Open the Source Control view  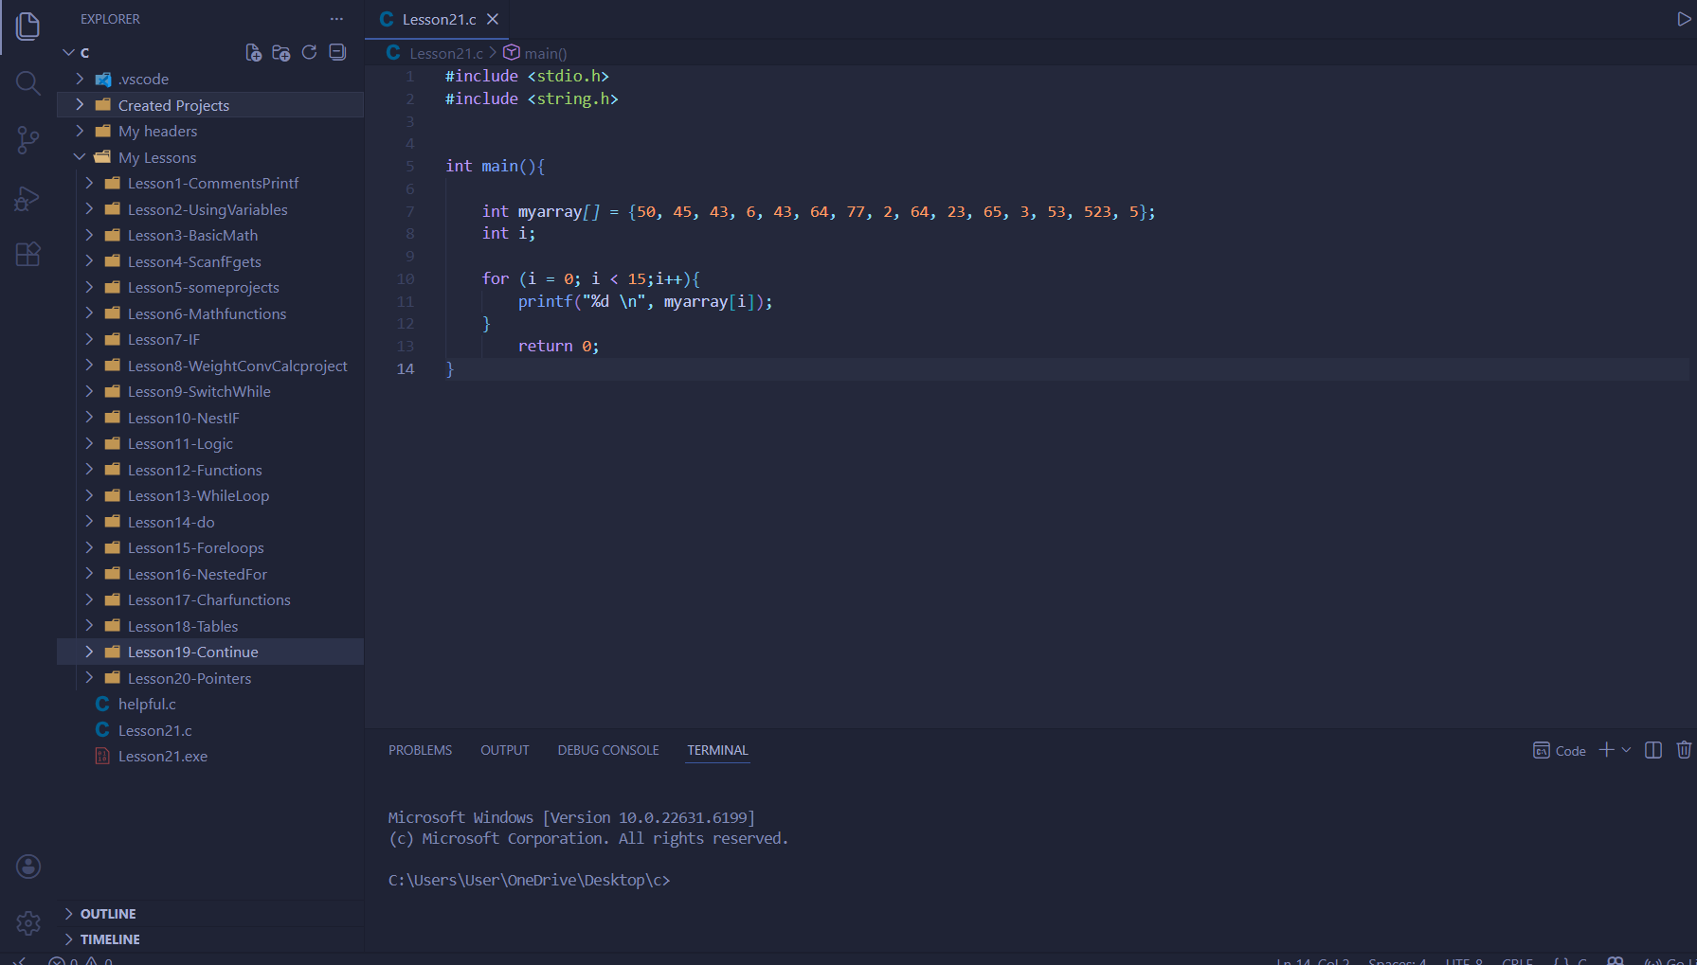(27, 141)
